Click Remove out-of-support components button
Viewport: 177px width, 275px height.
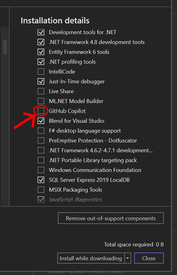111,218
